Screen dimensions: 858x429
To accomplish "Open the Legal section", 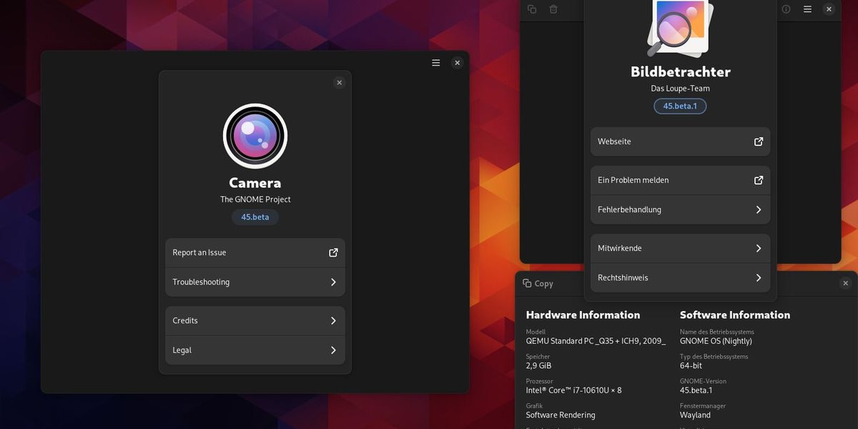I will [x=255, y=350].
